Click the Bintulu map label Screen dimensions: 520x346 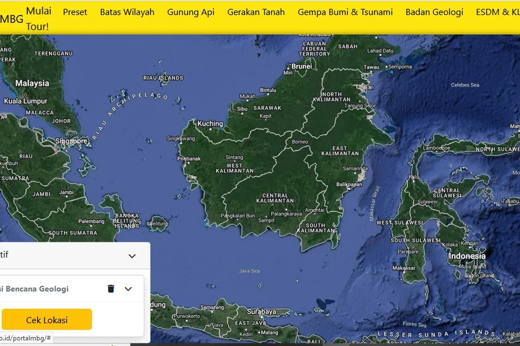(268, 90)
